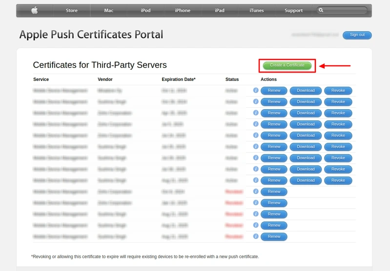Image resolution: width=390 pixels, height=271 pixels.
Task: Download the certificate in the ninth row
Action: (x=306, y=180)
